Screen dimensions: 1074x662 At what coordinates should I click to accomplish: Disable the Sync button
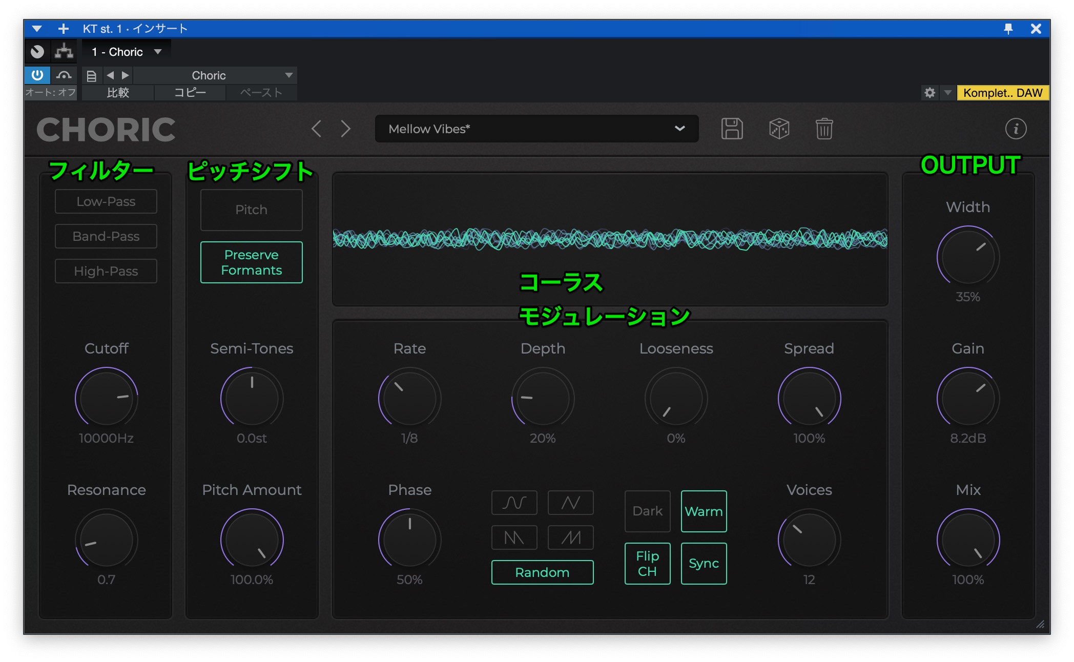pos(704,564)
